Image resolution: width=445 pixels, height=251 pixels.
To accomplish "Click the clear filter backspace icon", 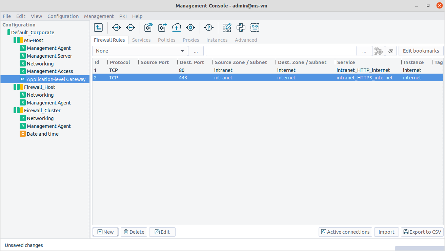I will (391, 51).
